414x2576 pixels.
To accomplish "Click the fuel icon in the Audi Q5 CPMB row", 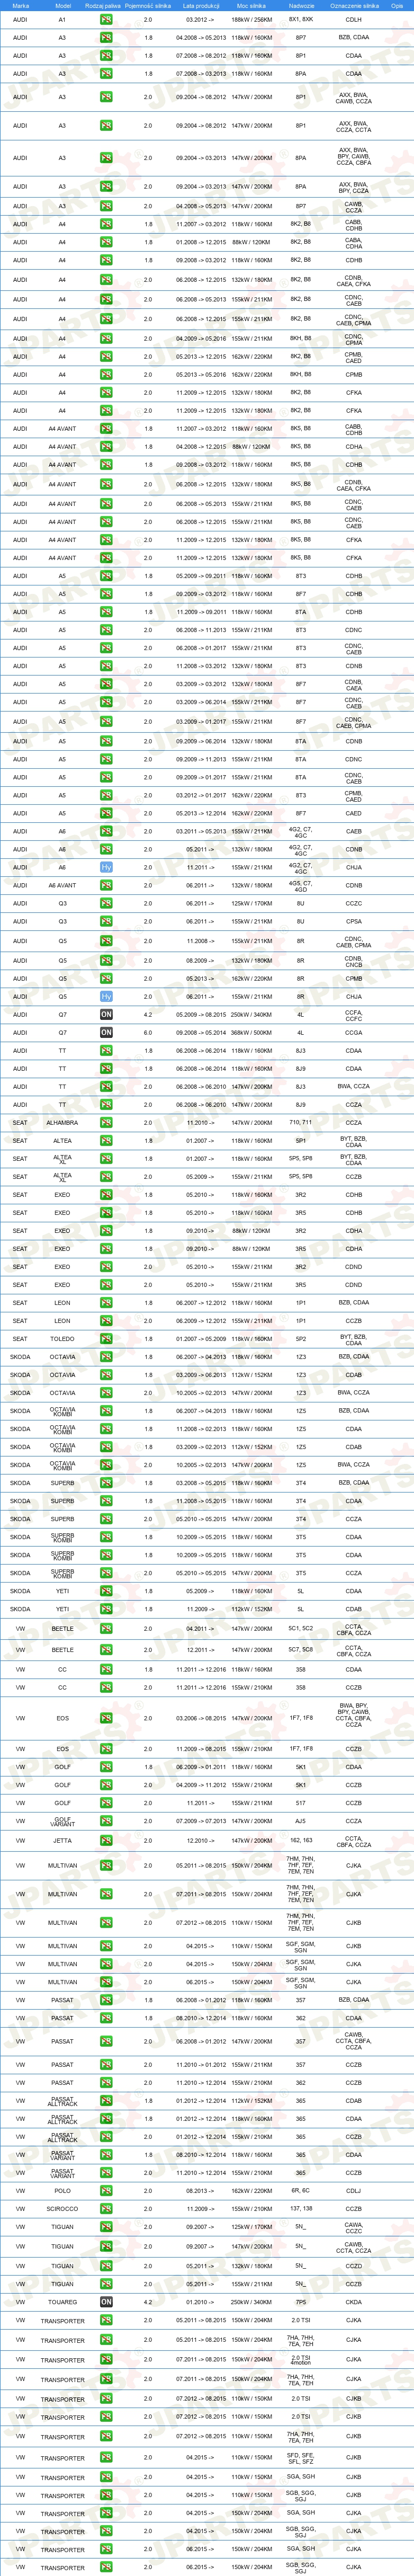I will click(x=106, y=978).
